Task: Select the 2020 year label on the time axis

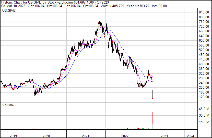Action: pyautogui.click(x=46, y=136)
